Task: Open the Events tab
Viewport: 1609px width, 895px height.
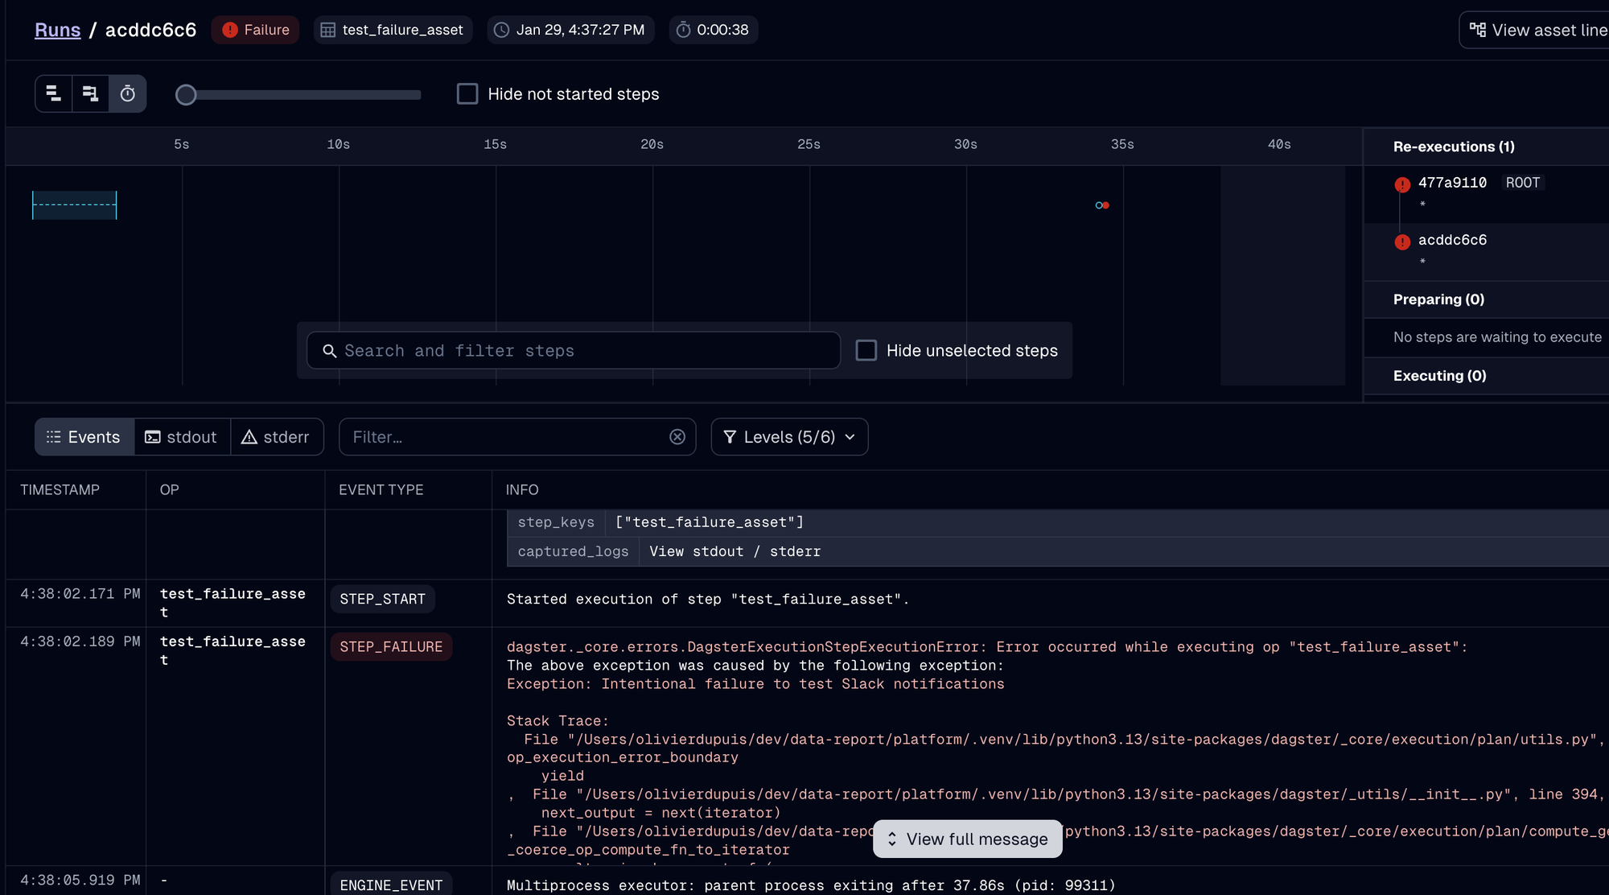Action: click(84, 437)
